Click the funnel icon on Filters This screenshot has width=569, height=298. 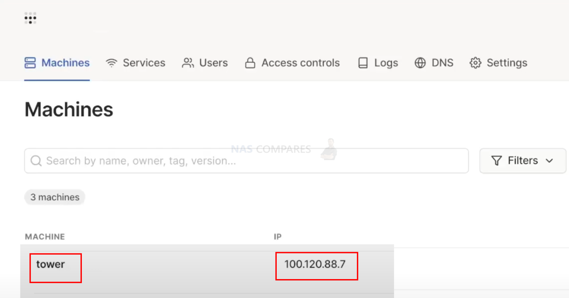pyautogui.click(x=496, y=160)
